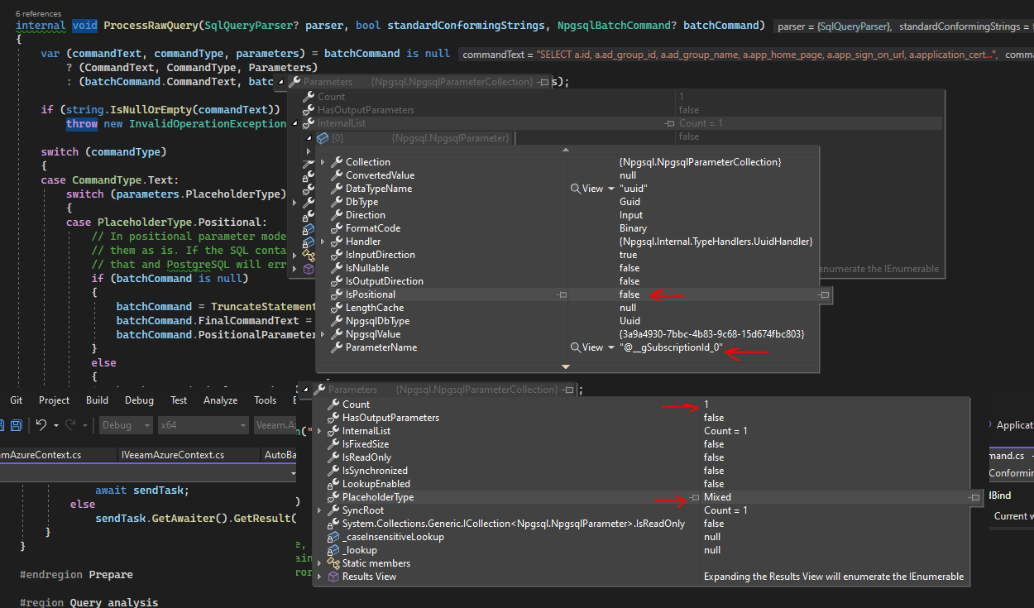Click the [0] item cube icon

(323, 137)
